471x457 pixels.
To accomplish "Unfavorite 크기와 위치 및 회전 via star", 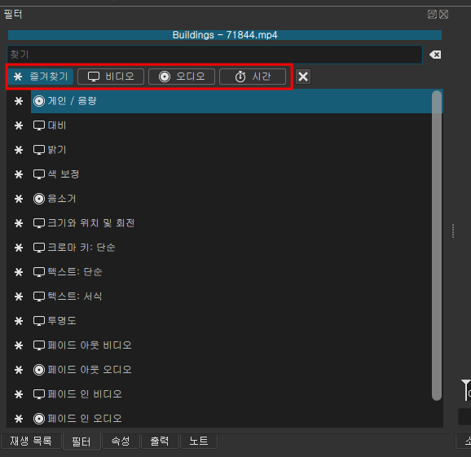I will click(19, 223).
